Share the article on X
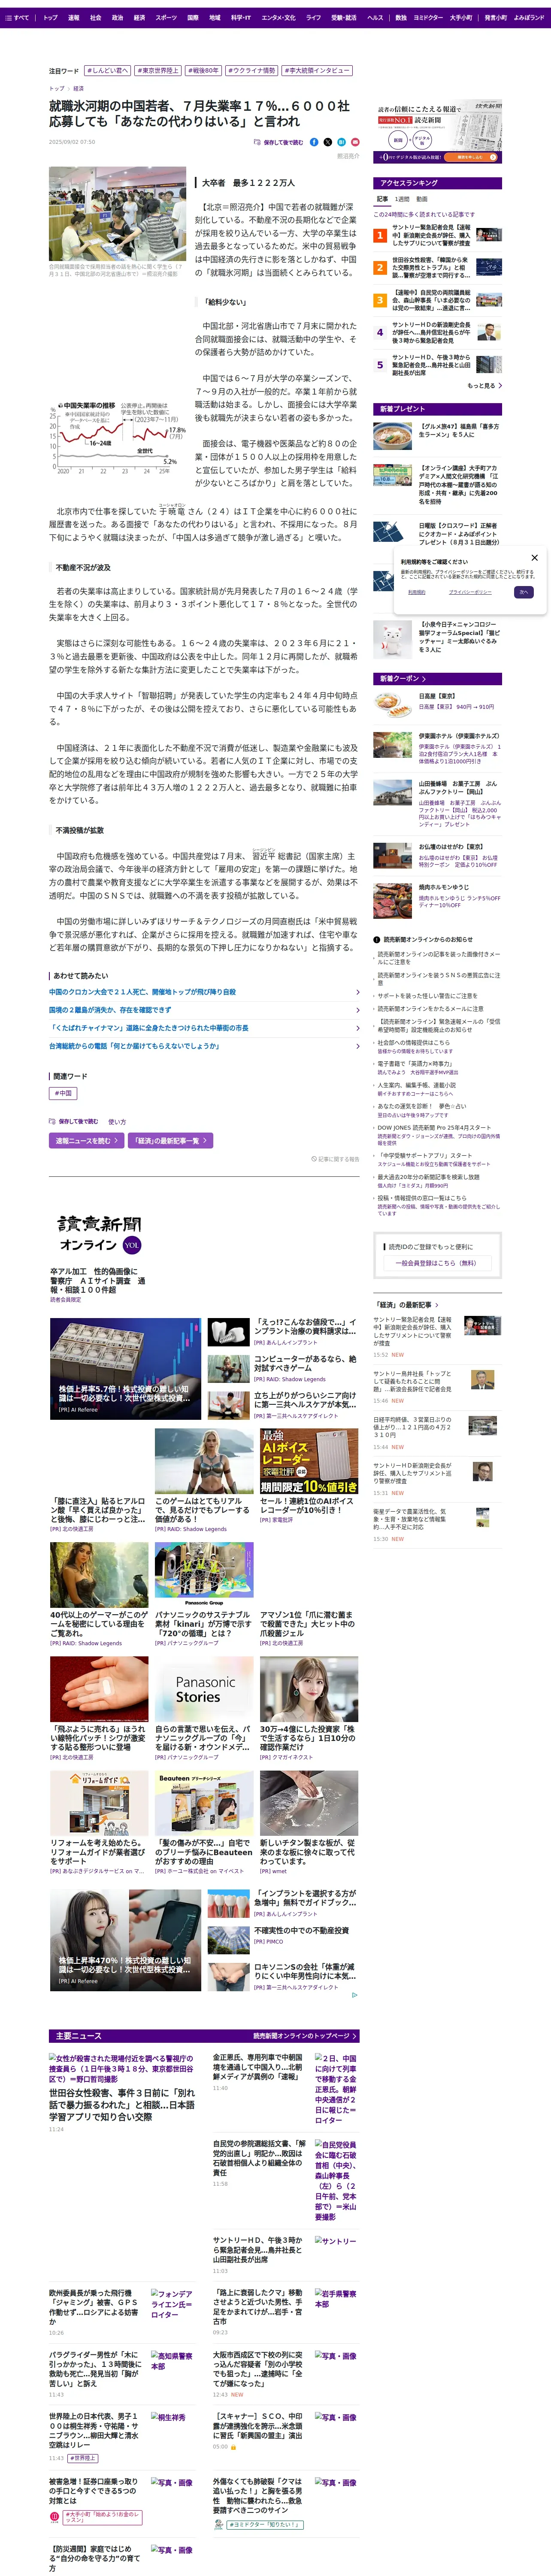Image resolution: width=551 pixels, height=2576 pixels. (328, 142)
